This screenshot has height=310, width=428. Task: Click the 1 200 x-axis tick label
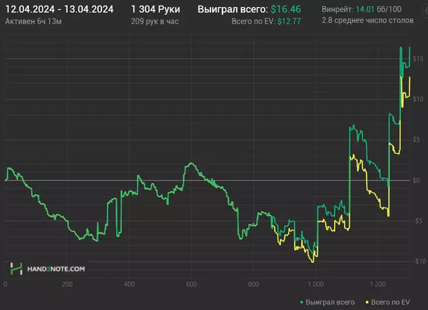click(x=378, y=284)
